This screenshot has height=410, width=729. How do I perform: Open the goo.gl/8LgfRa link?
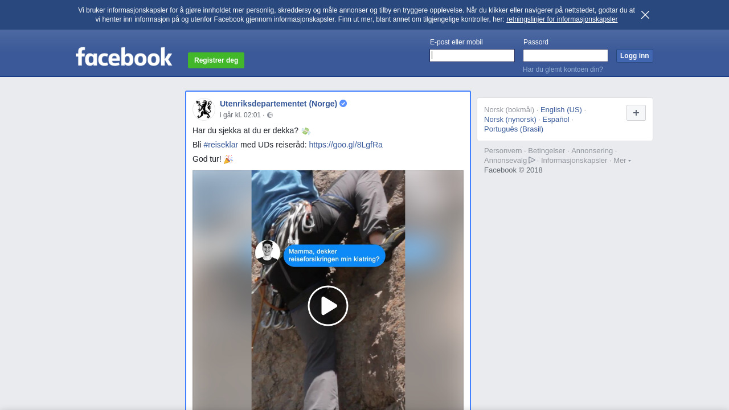click(x=346, y=145)
